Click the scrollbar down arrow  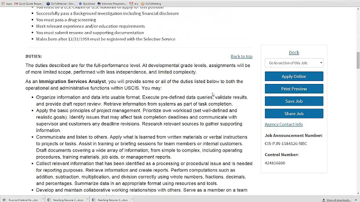pos(358,193)
